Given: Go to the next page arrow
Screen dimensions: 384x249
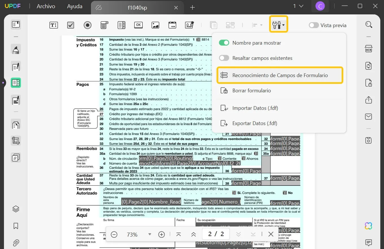Looking at the screenshot, I should [238, 234].
